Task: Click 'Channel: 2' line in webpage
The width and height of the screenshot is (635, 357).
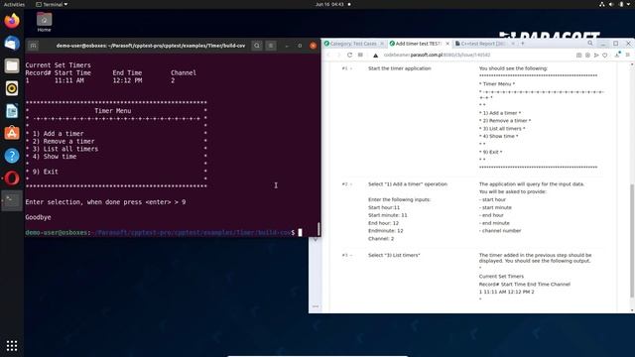Action: [381, 239]
